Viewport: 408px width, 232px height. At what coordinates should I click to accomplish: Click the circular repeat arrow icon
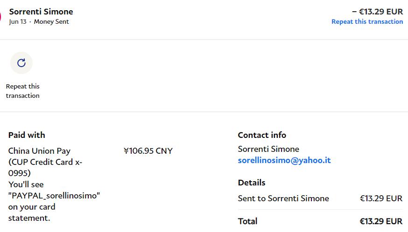21,63
